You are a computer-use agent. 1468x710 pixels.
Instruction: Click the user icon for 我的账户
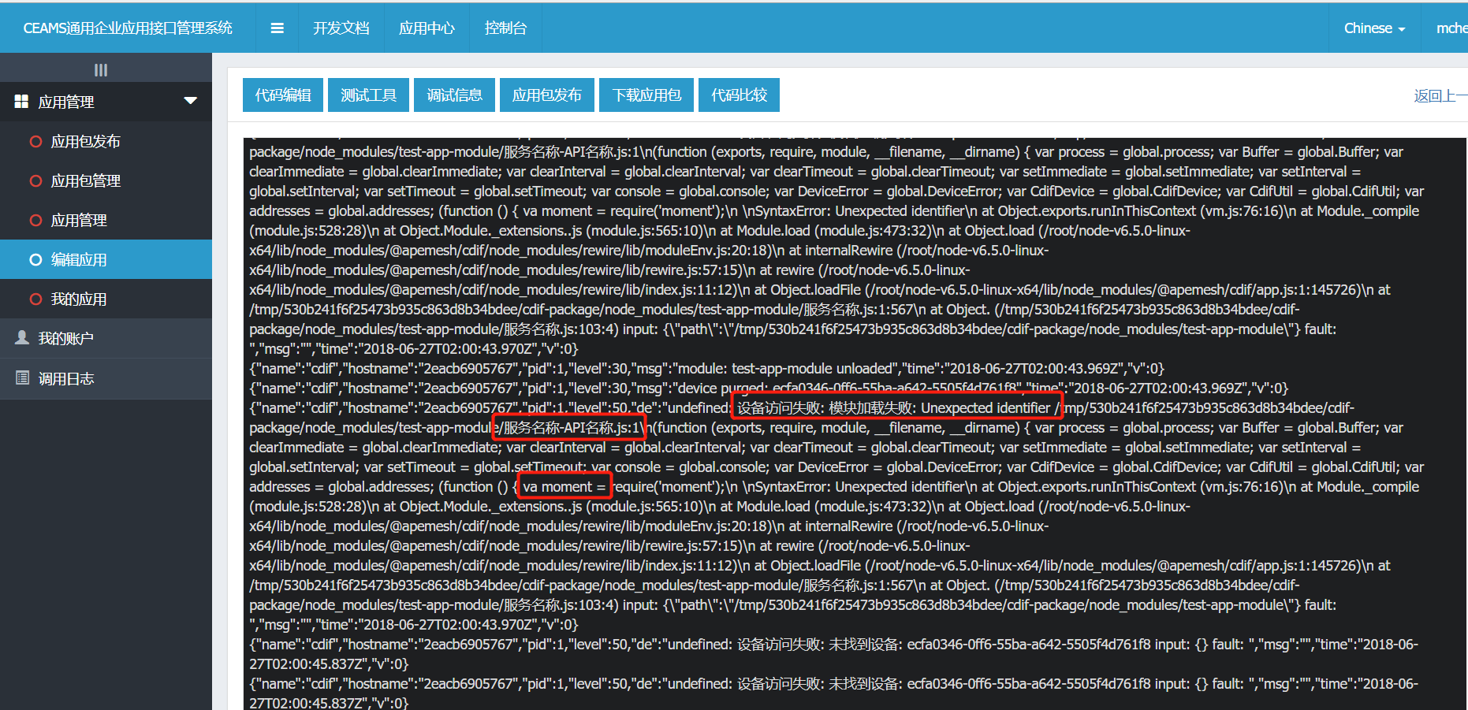(x=22, y=338)
